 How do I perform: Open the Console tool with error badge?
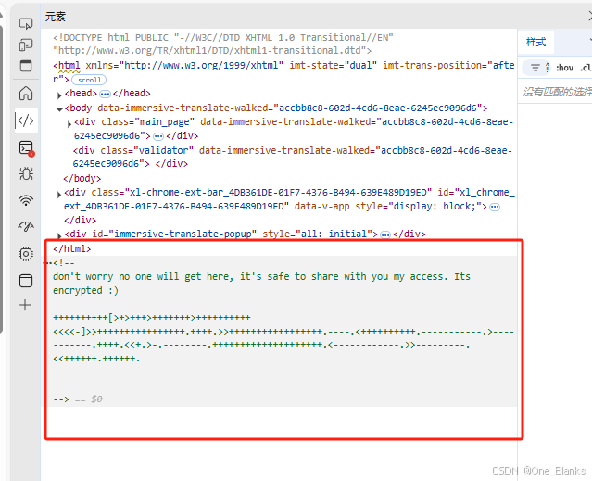point(27,148)
